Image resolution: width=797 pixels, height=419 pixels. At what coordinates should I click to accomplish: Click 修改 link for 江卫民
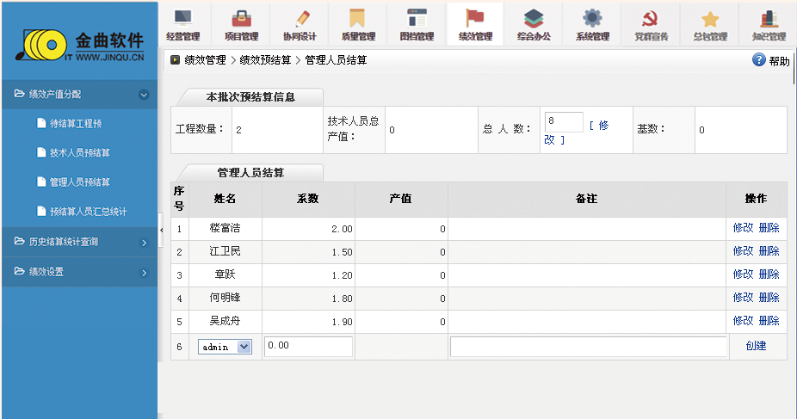coord(743,251)
